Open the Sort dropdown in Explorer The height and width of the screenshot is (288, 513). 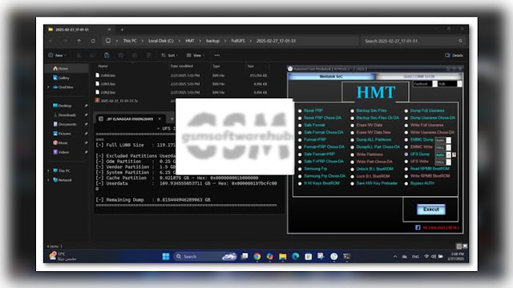(x=169, y=55)
